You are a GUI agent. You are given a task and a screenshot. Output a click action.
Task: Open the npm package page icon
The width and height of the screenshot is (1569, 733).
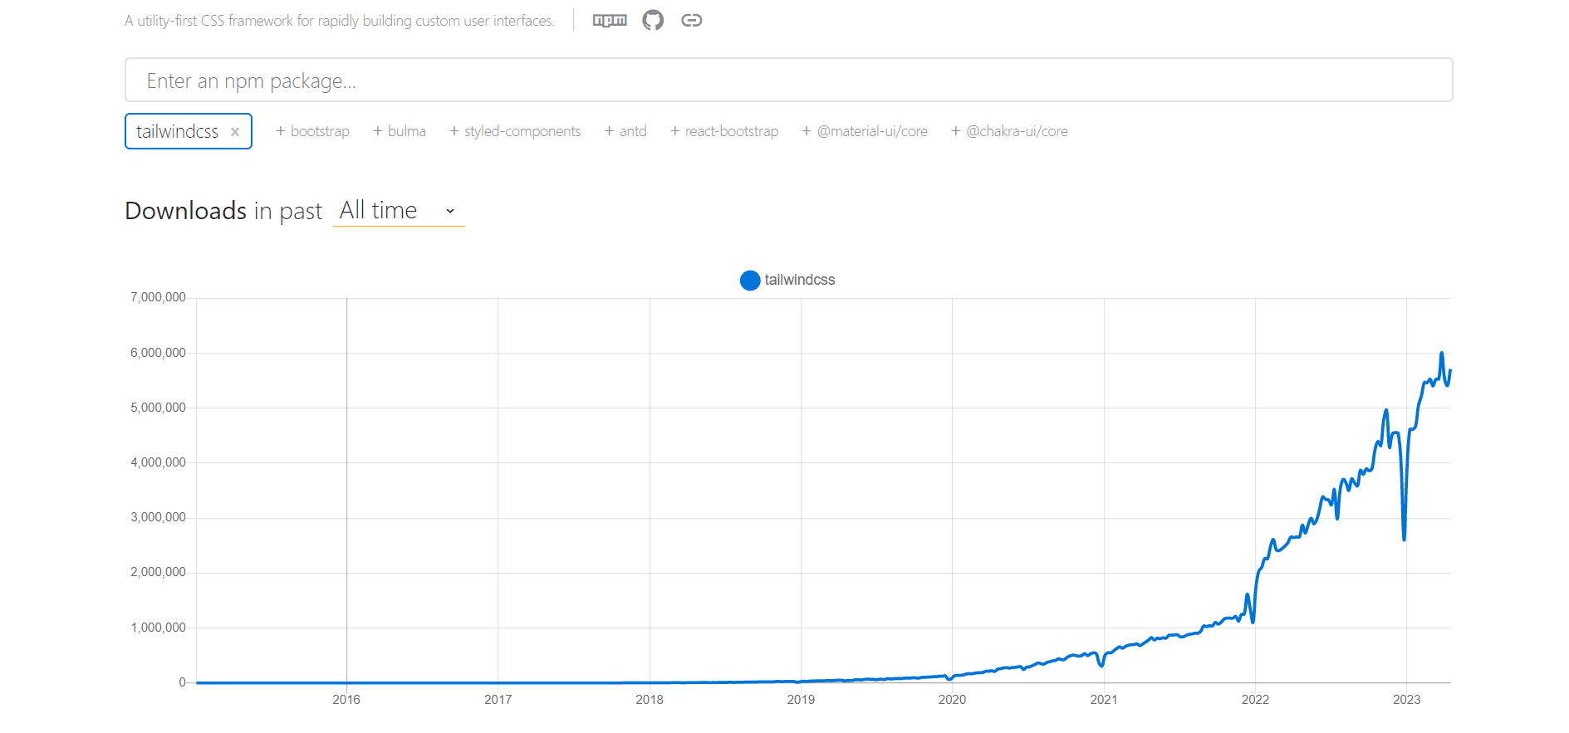[x=610, y=21]
